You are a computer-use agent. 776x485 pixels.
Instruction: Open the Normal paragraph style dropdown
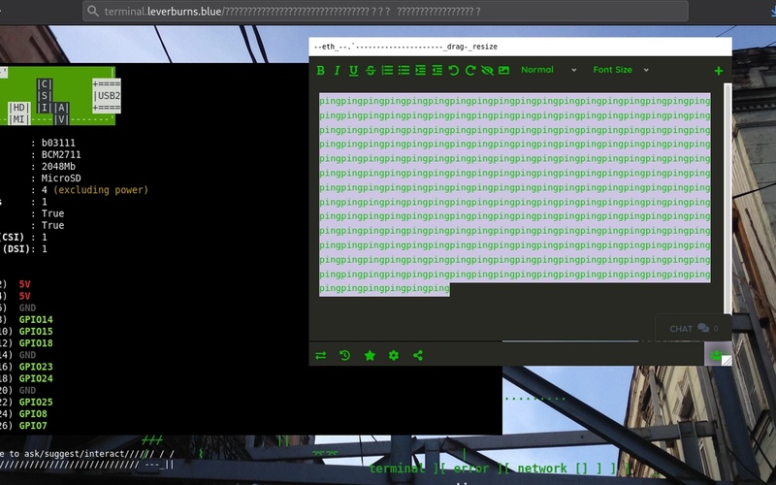pos(548,70)
